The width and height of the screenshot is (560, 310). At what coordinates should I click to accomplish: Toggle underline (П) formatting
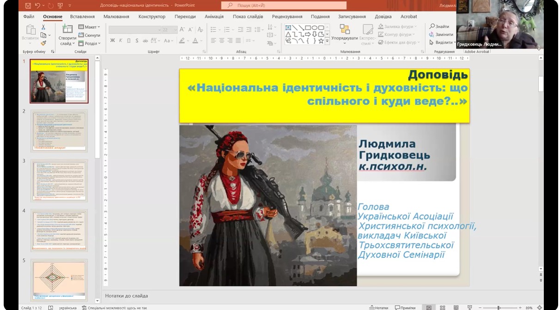[129, 41]
